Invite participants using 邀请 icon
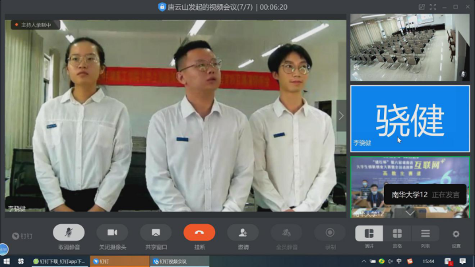This screenshot has height=267, width=475. pyautogui.click(x=243, y=233)
